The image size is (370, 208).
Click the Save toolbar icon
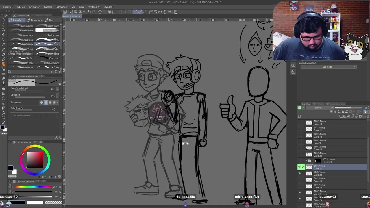point(80,12)
